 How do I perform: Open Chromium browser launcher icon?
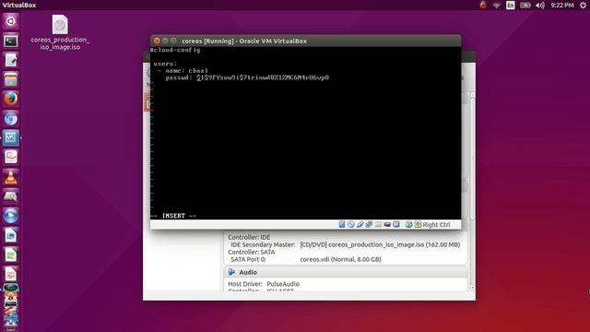(10, 119)
